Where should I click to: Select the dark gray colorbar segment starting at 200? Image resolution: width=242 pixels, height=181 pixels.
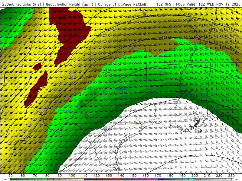click(x=198, y=179)
